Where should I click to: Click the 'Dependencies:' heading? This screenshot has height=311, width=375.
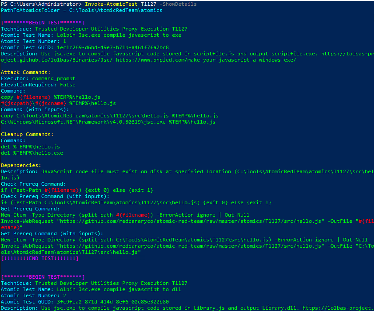21,165
